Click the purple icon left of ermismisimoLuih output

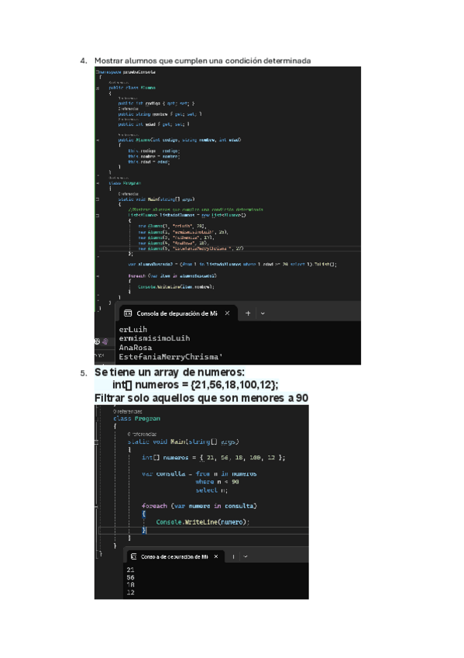(x=105, y=341)
